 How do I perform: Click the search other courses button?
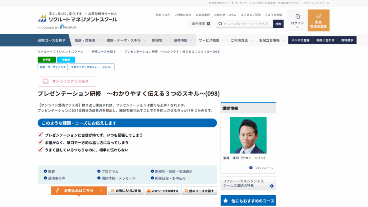(199, 191)
